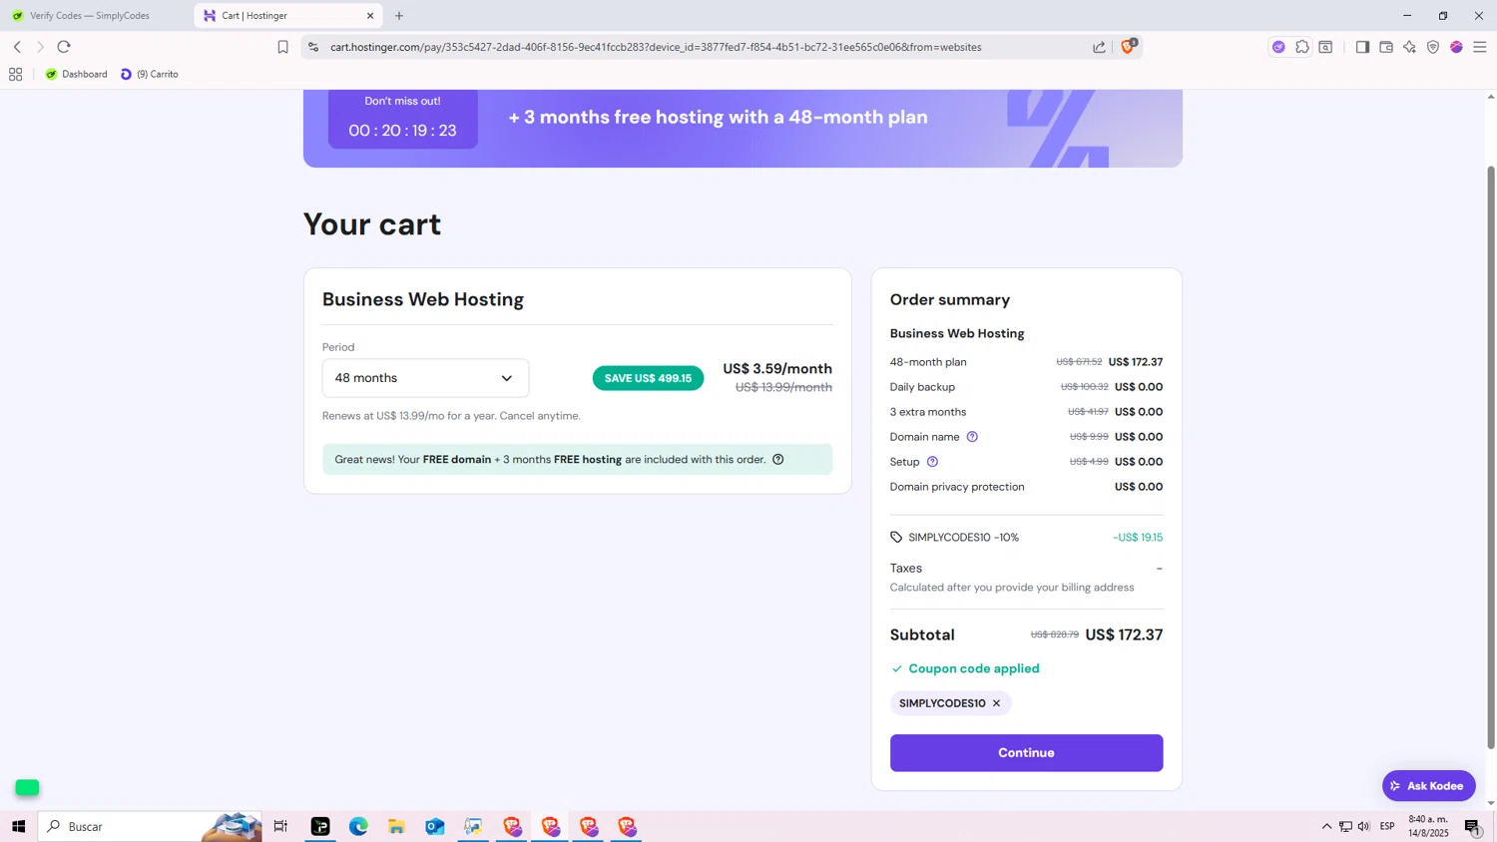Open the Dashboard bookmark
The image size is (1497, 842).
(77, 74)
